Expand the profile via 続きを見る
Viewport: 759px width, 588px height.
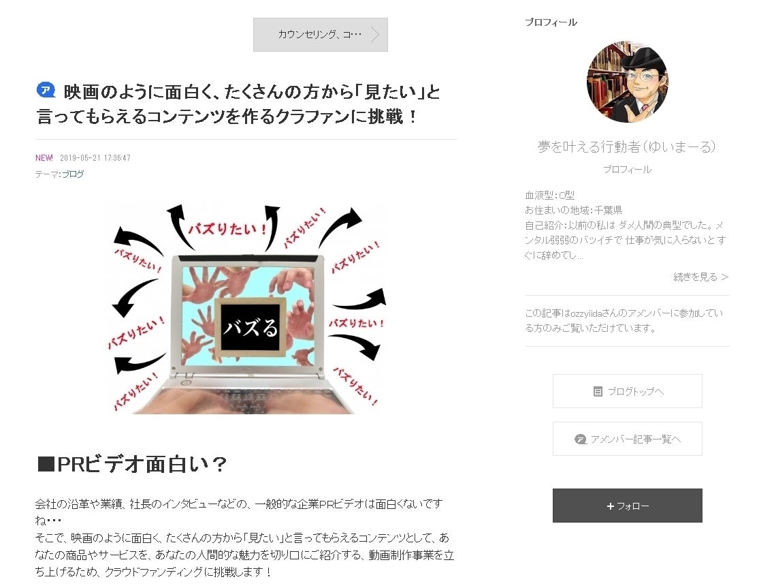point(700,277)
